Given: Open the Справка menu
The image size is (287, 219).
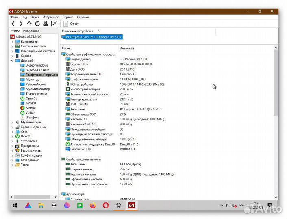Looking at the screenshot, I should (x=83, y=17).
